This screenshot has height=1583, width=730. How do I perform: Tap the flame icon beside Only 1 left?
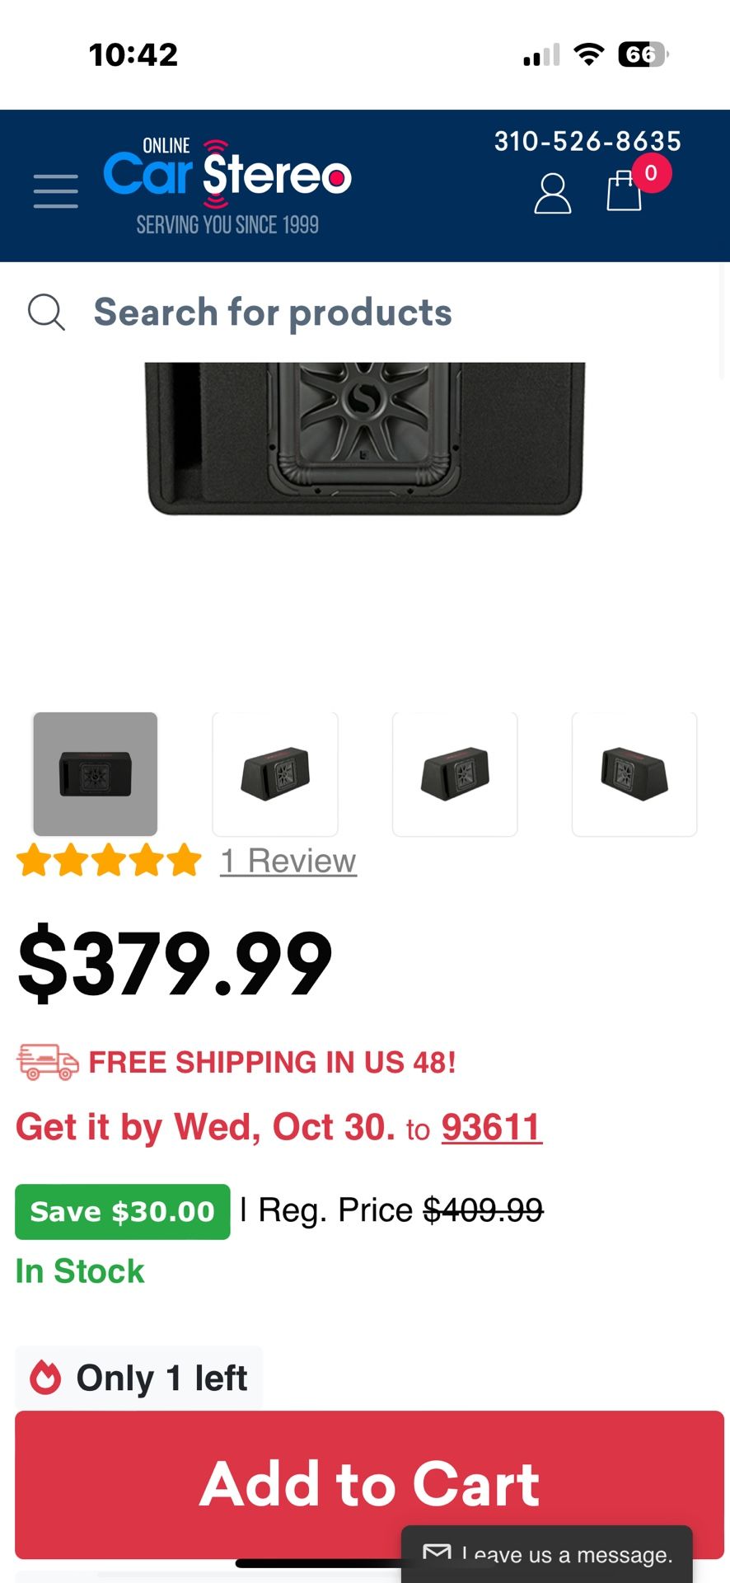coord(45,1378)
